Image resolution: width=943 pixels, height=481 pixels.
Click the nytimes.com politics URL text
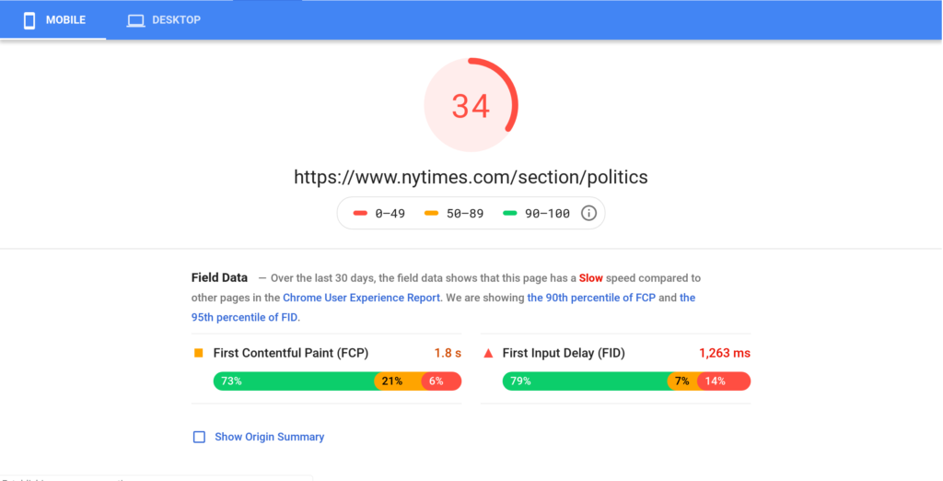click(471, 177)
